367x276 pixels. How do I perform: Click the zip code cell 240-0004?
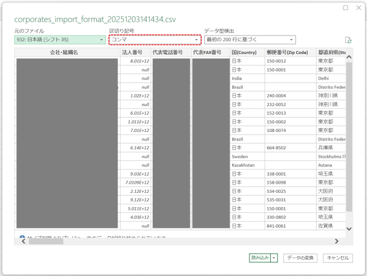(290, 96)
